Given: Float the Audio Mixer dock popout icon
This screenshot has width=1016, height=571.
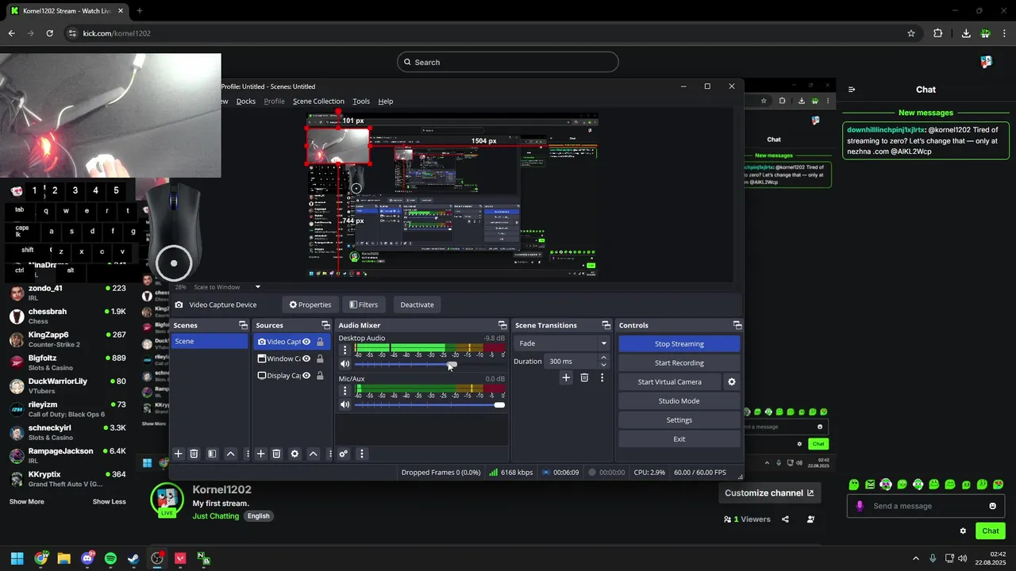Looking at the screenshot, I should tap(502, 325).
